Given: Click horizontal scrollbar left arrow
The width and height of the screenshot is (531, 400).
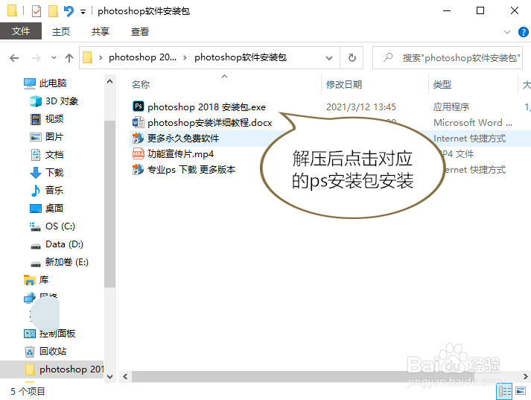Looking at the screenshot, I should pos(125,377).
